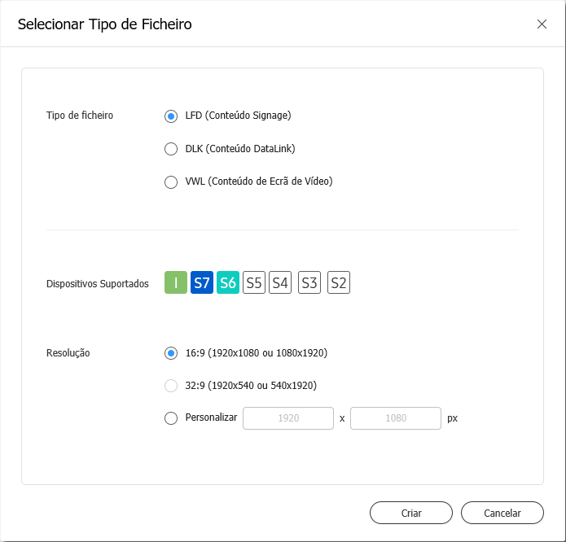This screenshot has height=542, width=566.
Task: Click the S4 supported device icon
Action: point(280,282)
